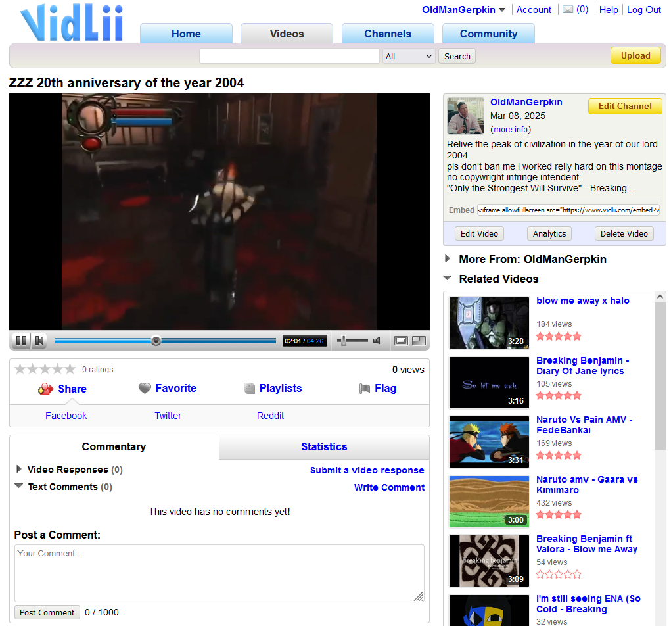Share the video to Twitter
This screenshot has height=626, width=669.
(168, 416)
